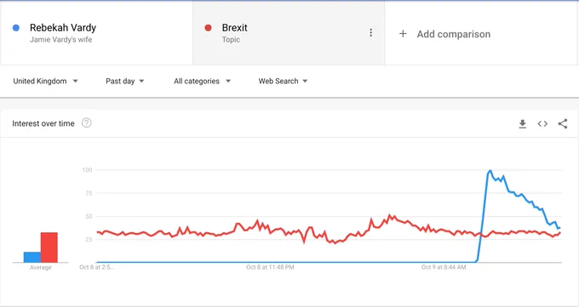Viewport: 579px width, 307px height.
Task: Expand the United Kingdom region dropdown
Action: 45,81
